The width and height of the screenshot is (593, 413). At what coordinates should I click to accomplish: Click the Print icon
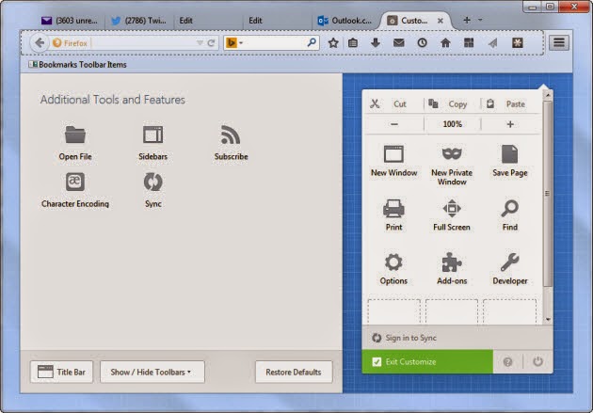[393, 208]
